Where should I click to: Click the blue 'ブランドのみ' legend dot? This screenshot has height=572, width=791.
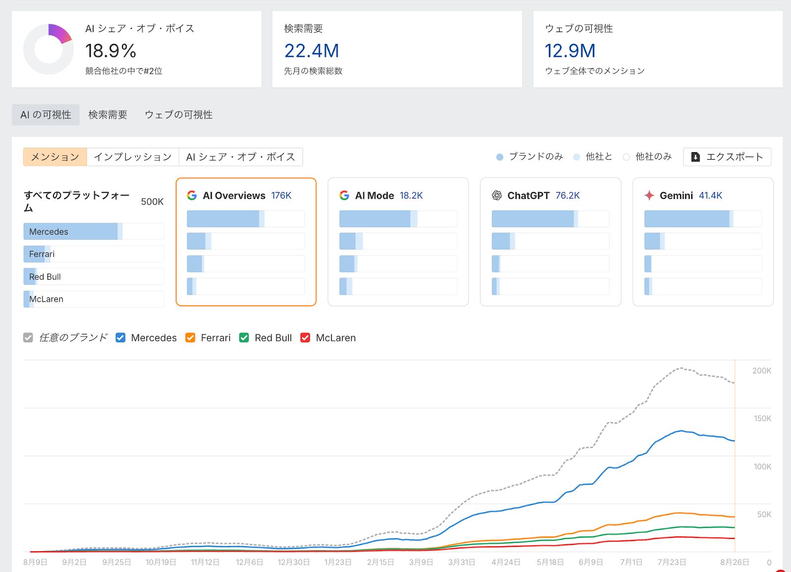499,157
